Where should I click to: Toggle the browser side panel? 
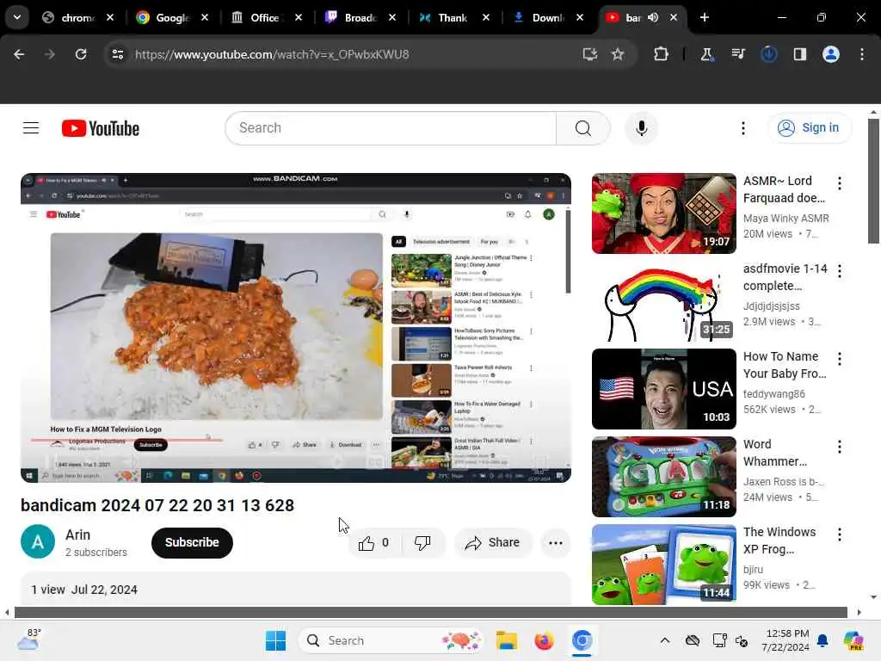pos(800,54)
